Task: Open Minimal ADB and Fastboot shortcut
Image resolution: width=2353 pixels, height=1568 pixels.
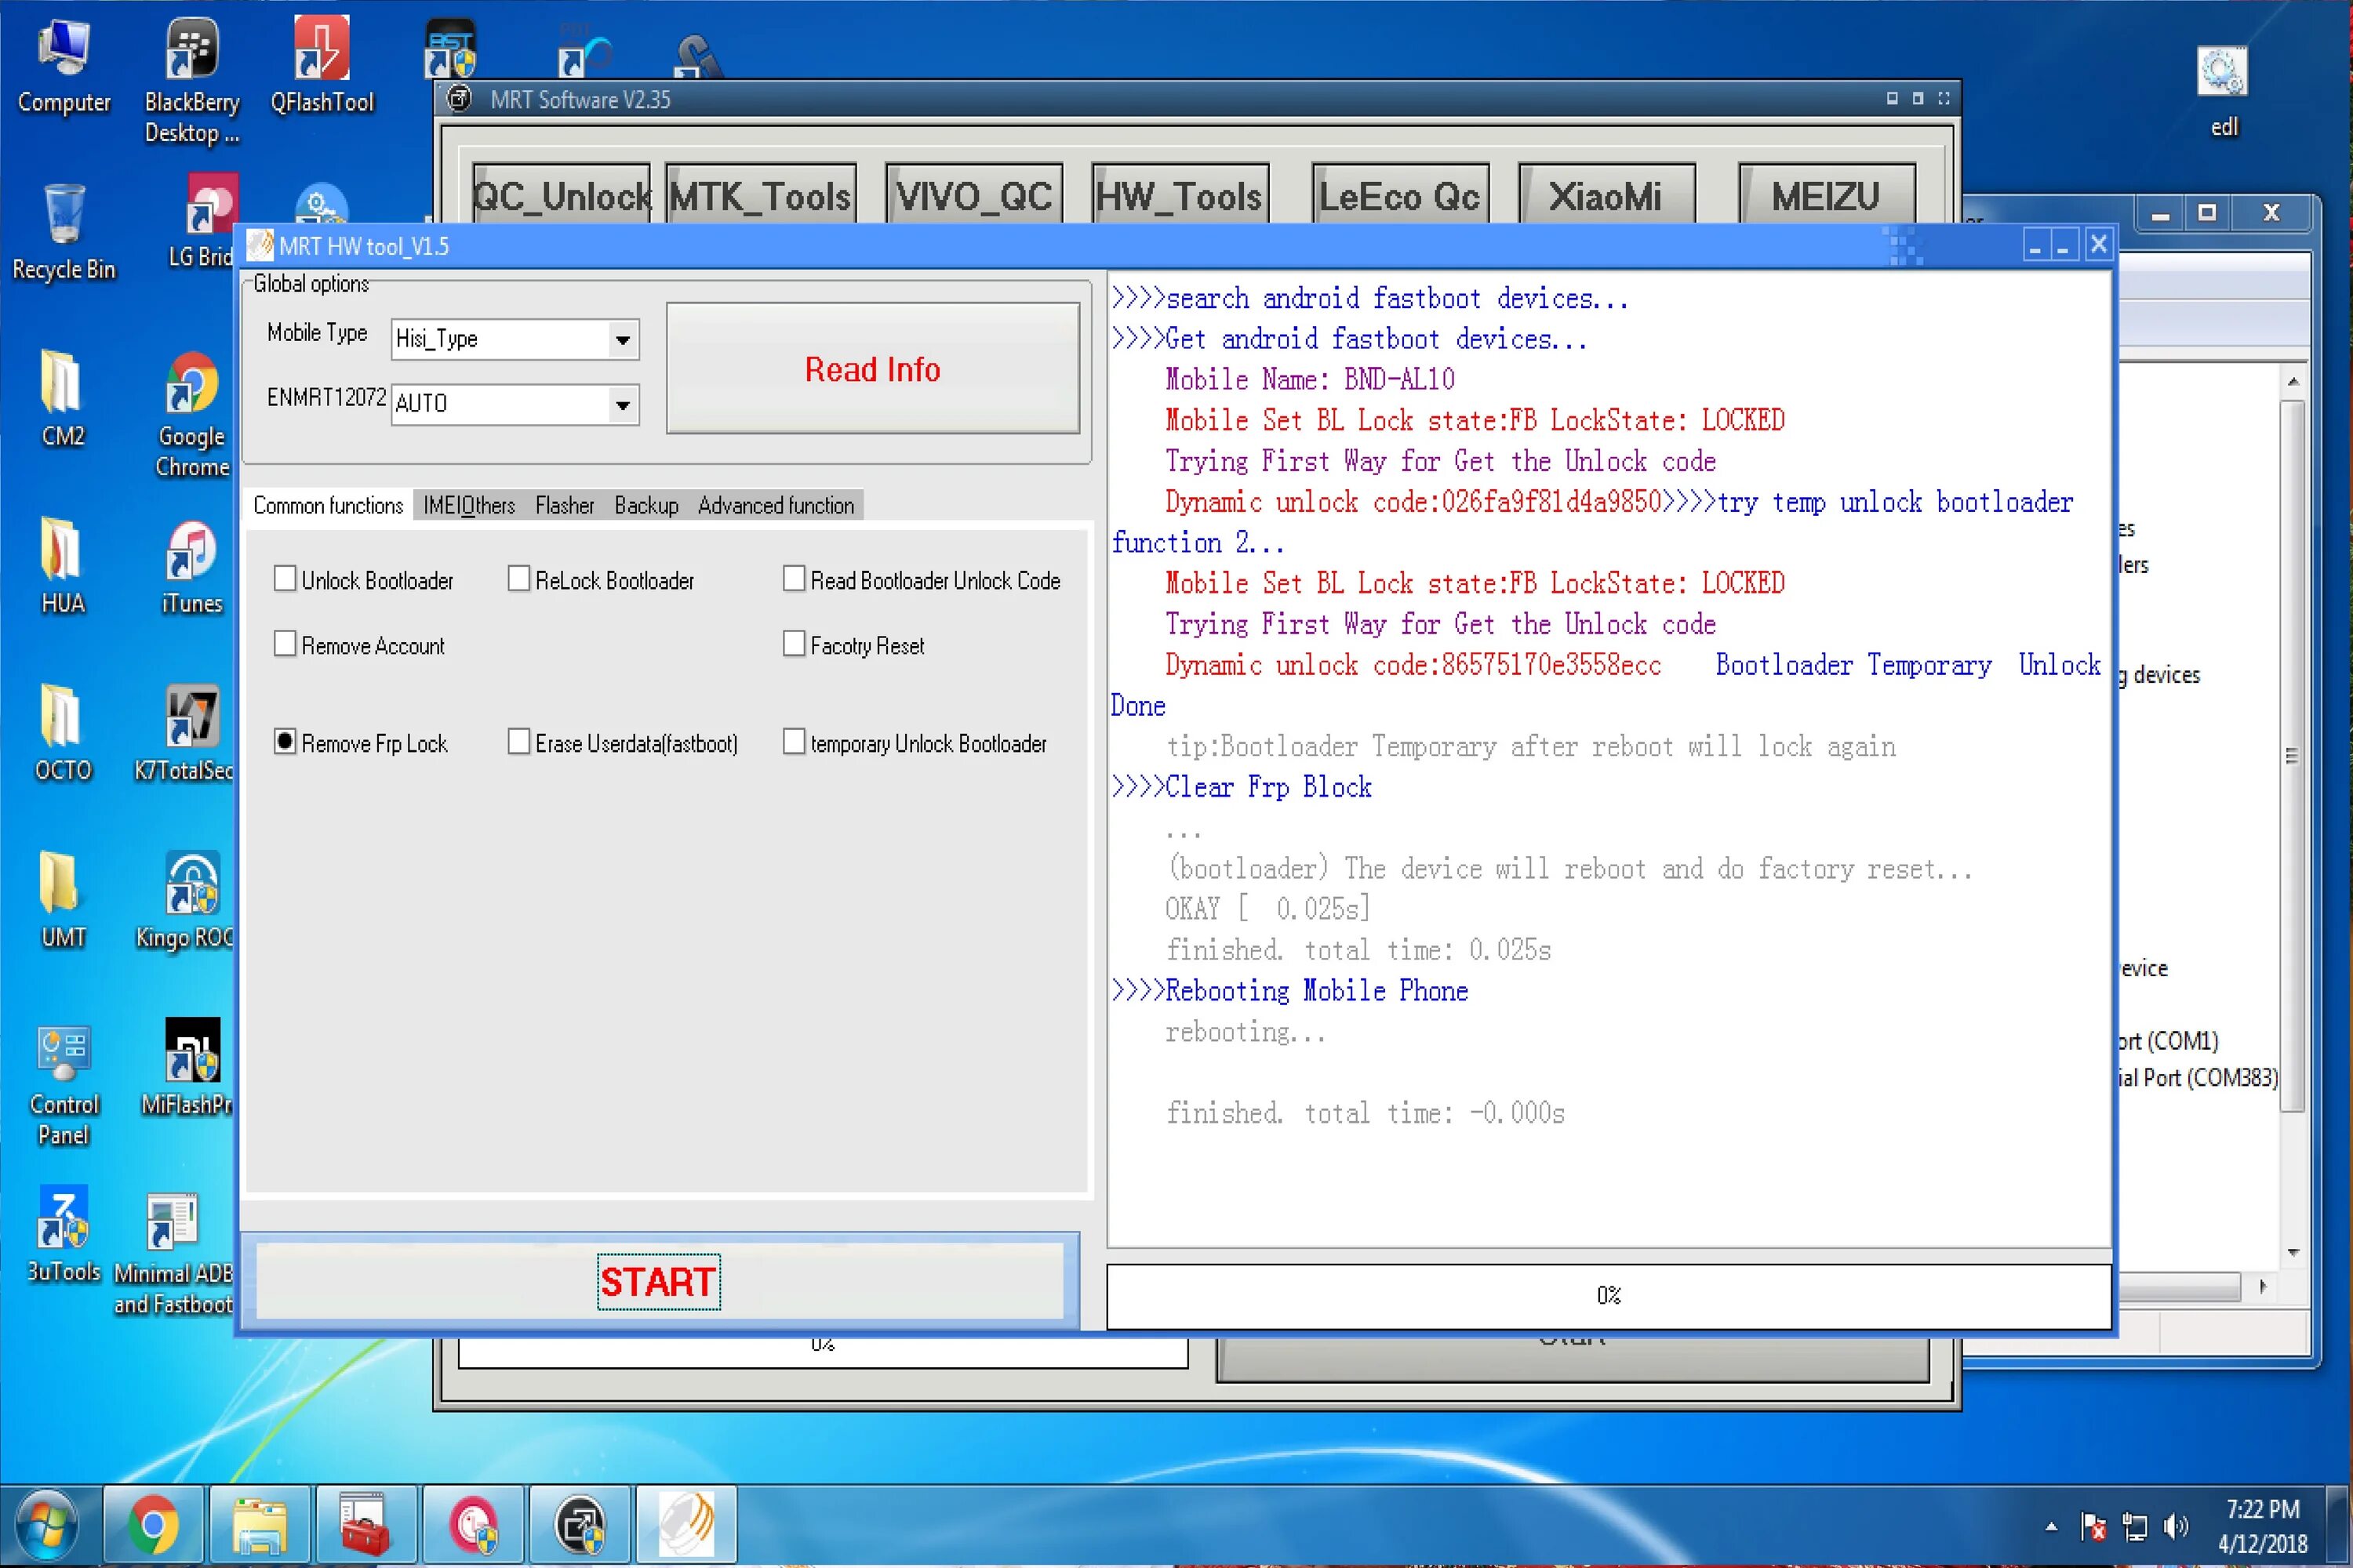Action: pyautogui.click(x=174, y=1252)
